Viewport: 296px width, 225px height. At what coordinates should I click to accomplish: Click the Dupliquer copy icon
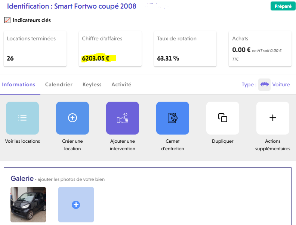point(223,118)
